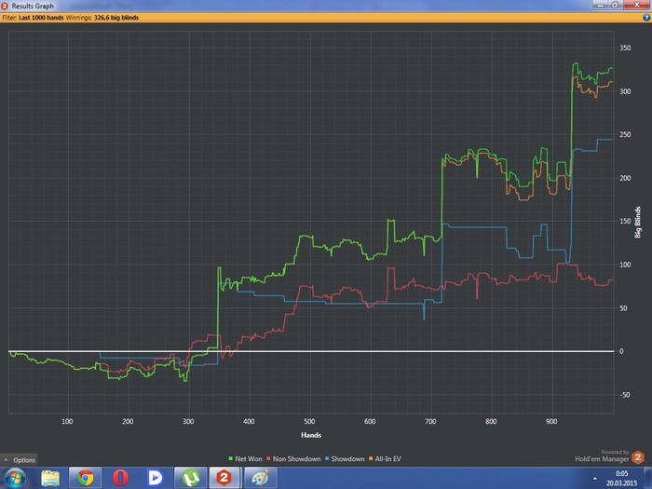
Task: Click the help icon on filter bar
Action: tap(646, 18)
